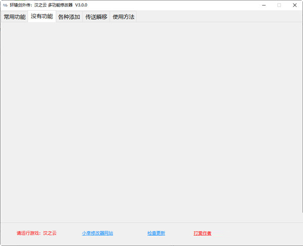Screen dimensions: 303x246
Task: Open the 使用方法 tab
Action: [x=124, y=17]
